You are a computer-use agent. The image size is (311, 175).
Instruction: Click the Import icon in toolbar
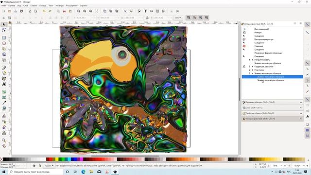(x=30, y=11)
